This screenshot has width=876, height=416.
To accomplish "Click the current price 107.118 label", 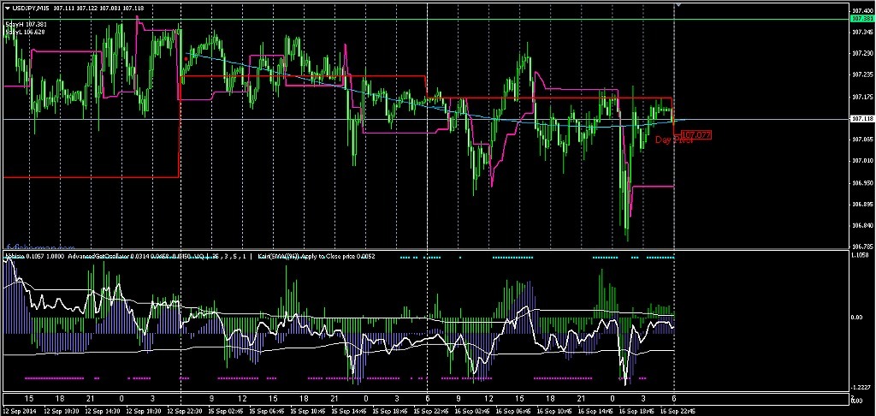I will (x=861, y=119).
